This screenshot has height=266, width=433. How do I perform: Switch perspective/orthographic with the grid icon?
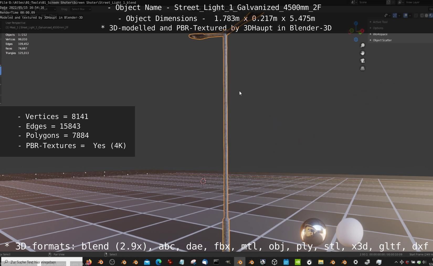click(362, 68)
